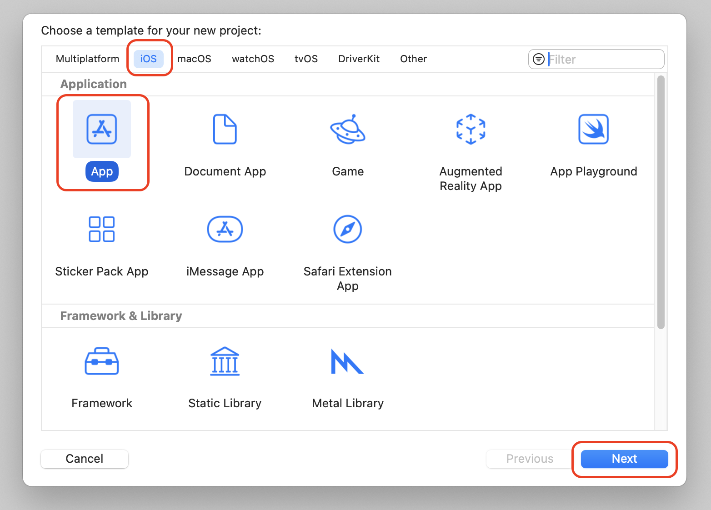Image resolution: width=711 pixels, height=510 pixels.
Task: Open the Other templates tab
Action: pyautogui.click(x=413, y=59)
